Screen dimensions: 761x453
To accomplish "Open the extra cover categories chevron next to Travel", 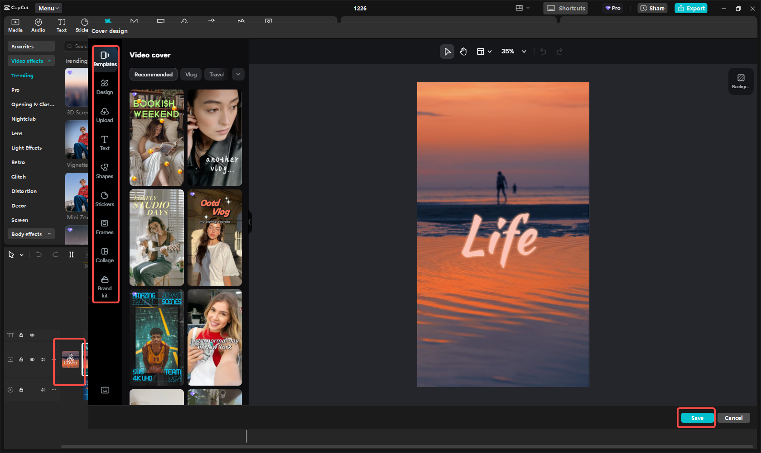I will (x=238, y=74).
